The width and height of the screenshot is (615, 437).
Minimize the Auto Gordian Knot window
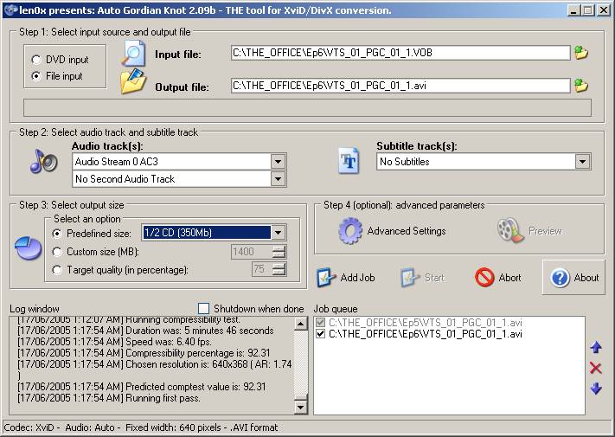coord(573,10)
